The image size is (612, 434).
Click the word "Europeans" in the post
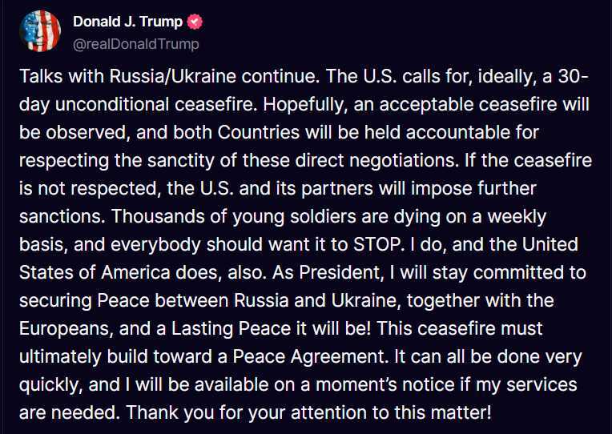tap(64, 328)
